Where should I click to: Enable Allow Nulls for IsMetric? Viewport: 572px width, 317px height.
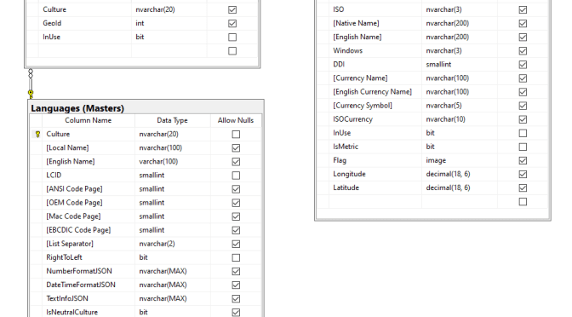tap(523, 147)
